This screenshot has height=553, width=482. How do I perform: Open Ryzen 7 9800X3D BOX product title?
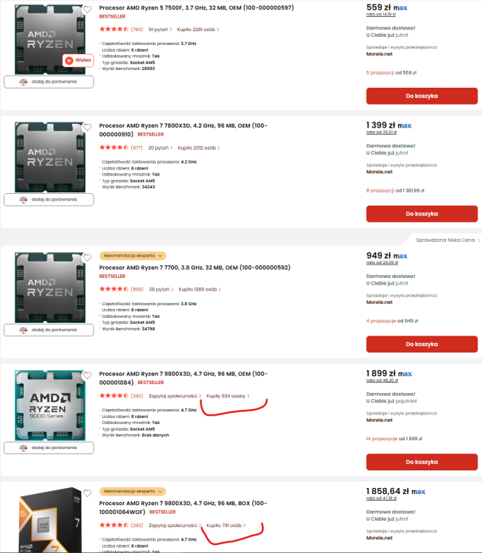[x=183, y=507]
